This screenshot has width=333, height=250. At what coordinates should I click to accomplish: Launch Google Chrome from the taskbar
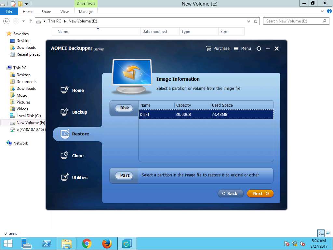tap(87, 243)
